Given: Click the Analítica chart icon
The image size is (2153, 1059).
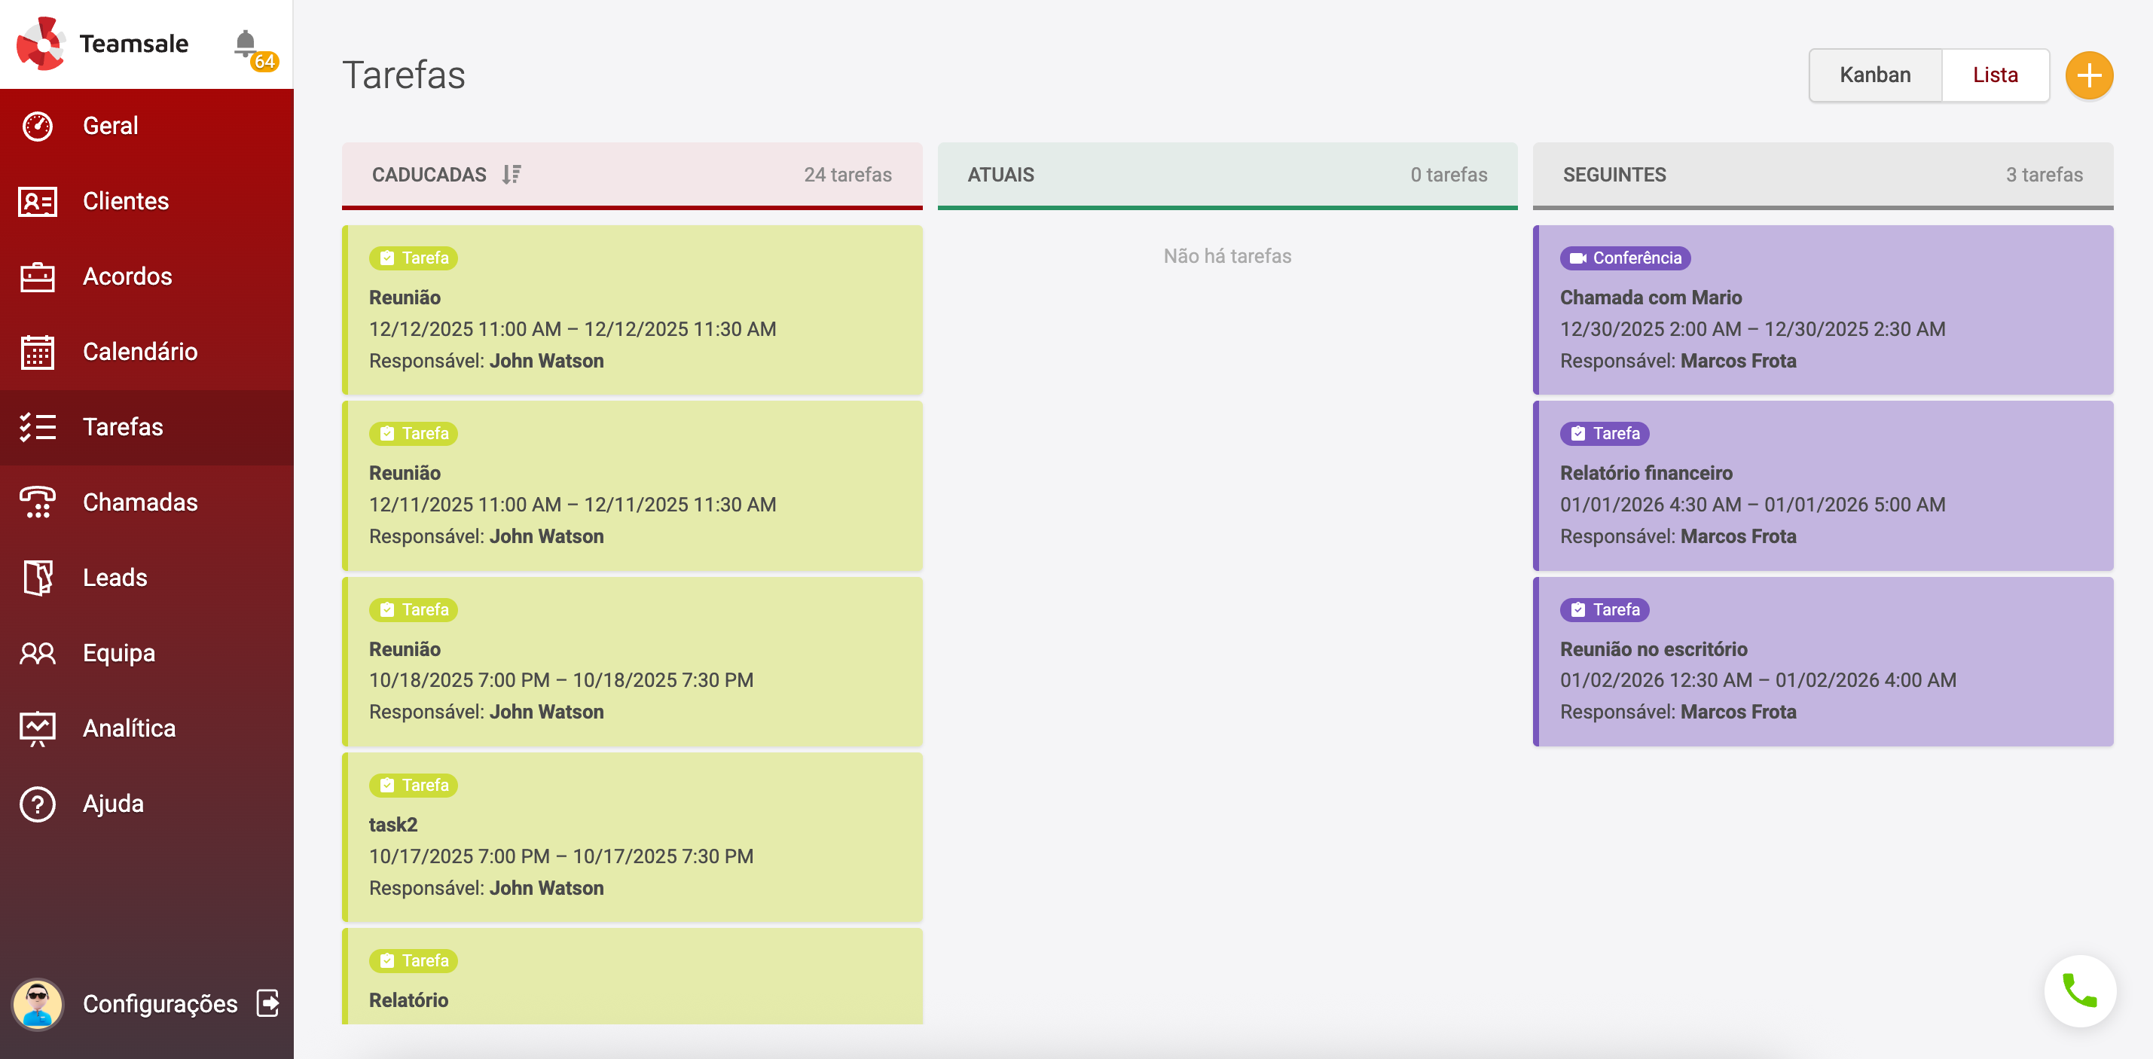Looking at the screenshot, I should coord(37,729).
